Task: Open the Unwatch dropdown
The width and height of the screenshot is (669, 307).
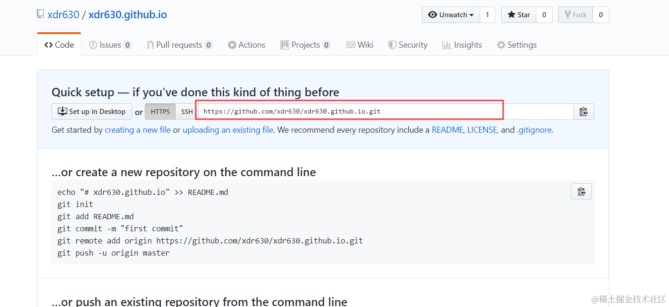Action: click(x=450, y=15)
